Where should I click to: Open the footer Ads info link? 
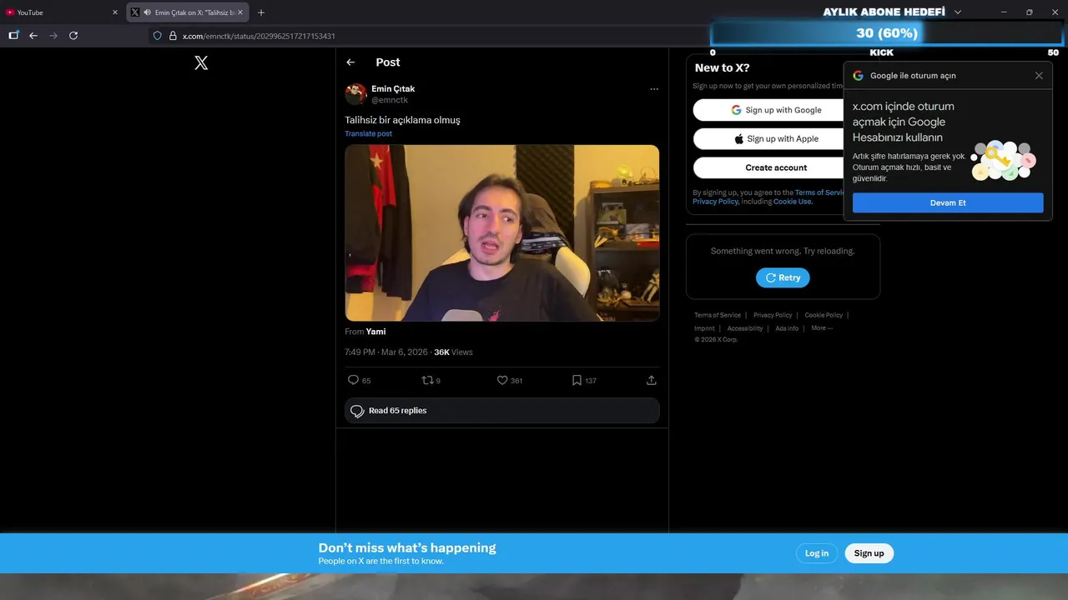(787, 328)
